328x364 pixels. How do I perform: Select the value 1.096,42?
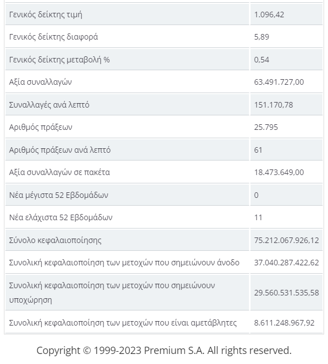click(269, 14)
